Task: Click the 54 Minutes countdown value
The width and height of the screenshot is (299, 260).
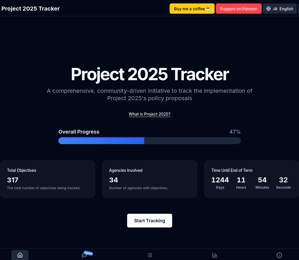Action: pyautogui.click(x=262, y=180)
